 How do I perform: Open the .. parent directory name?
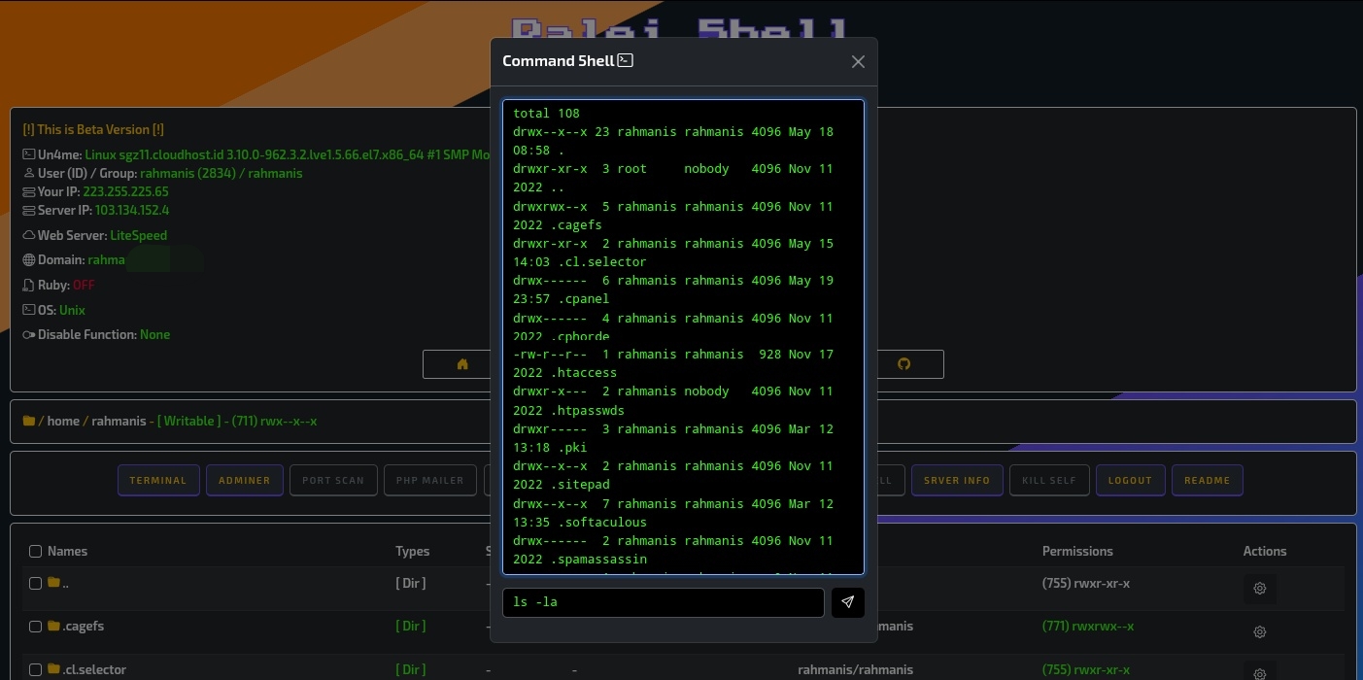67,584
